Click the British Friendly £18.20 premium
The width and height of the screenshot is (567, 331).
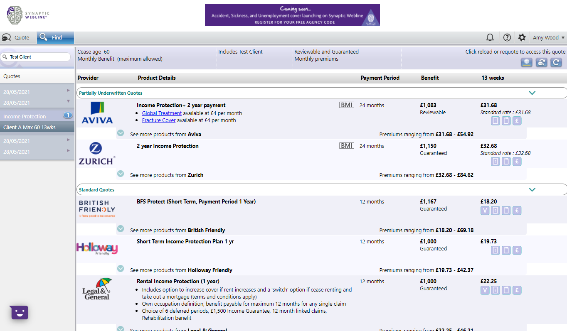489,201
